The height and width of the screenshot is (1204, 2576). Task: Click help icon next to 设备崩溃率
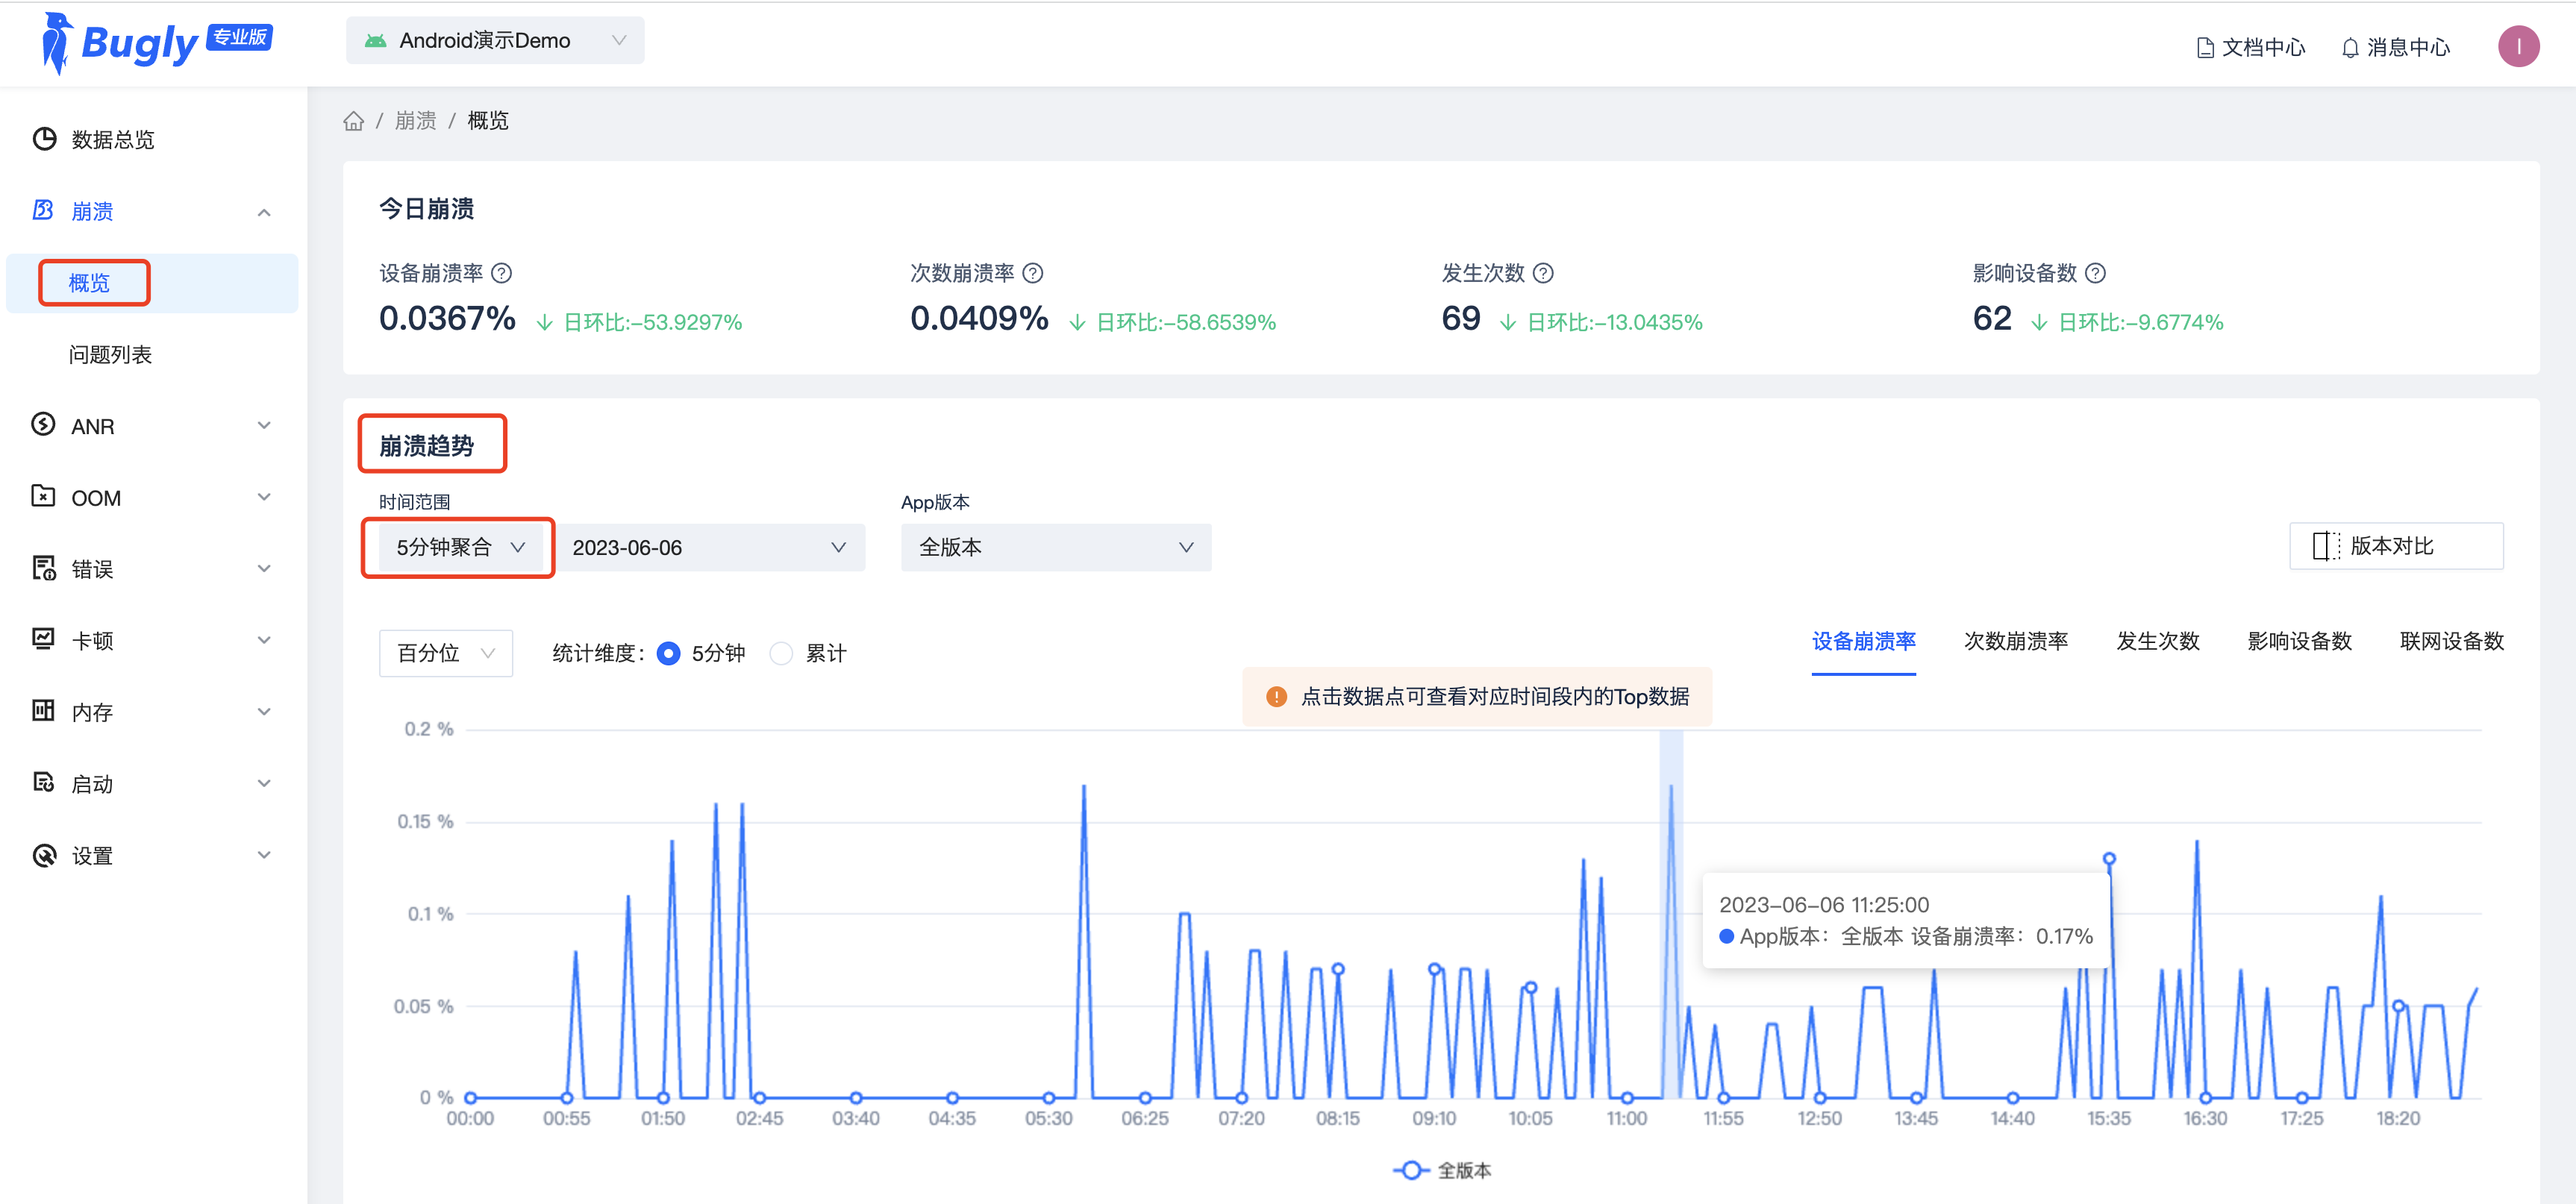502,273
